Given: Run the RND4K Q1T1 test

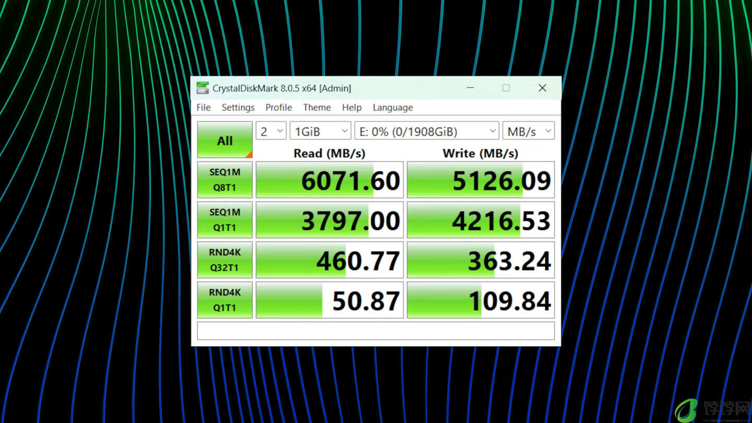Looking at the screenshot, I should 225,300.
